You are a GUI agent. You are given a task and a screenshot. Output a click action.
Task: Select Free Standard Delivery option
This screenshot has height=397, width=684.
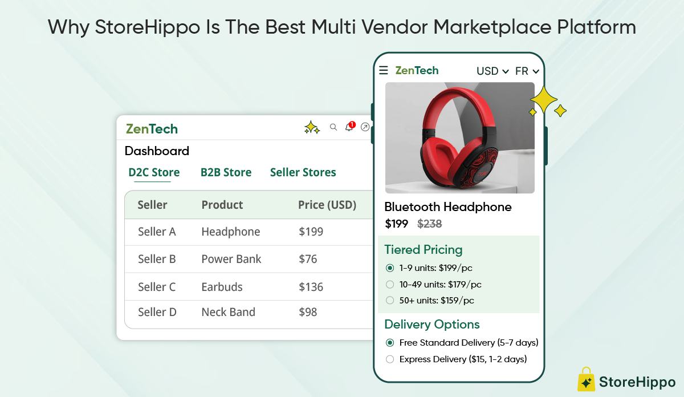coord(390,343)
